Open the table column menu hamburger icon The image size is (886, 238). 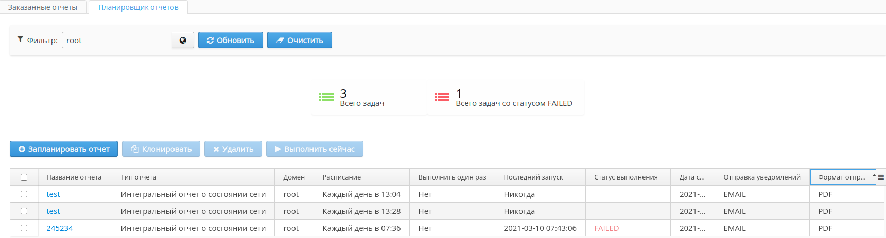(881, 177)
